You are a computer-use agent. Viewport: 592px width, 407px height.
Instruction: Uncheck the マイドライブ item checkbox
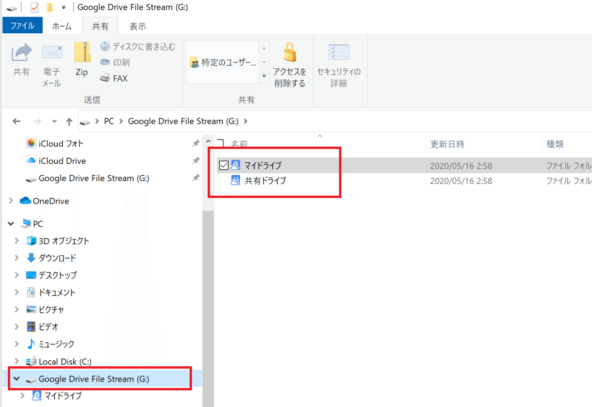coord(224,165)
